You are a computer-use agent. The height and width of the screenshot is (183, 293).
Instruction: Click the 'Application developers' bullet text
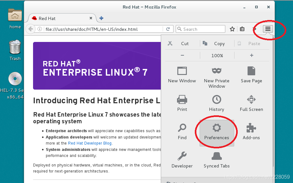click(x=69, y=137)
